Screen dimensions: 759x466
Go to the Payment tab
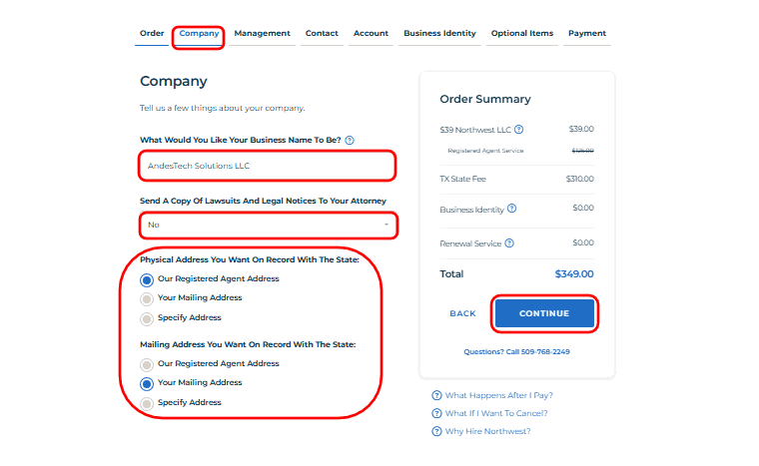(x=586, y=34)
